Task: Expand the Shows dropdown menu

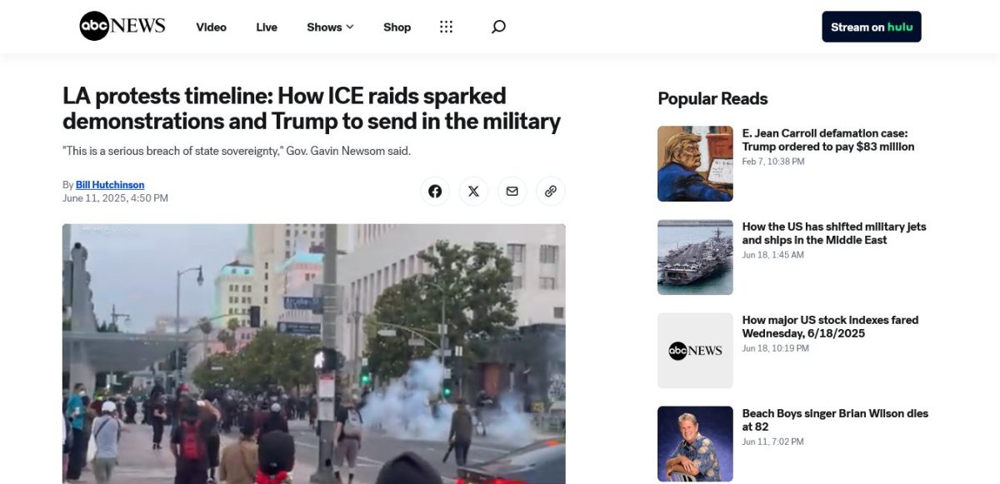Action: pyautogui.click(x=330, y=27)
